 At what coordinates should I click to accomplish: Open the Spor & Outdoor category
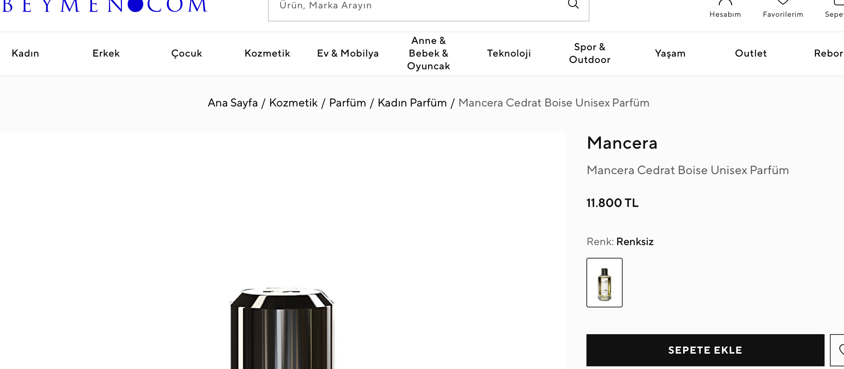590,53
